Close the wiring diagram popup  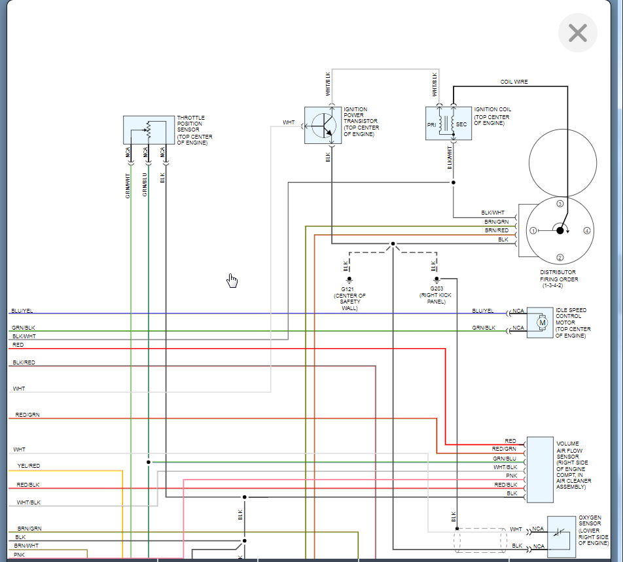coord(578,33)
